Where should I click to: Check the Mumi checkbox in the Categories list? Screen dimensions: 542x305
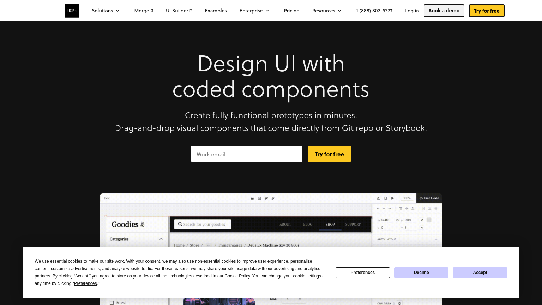112,303
